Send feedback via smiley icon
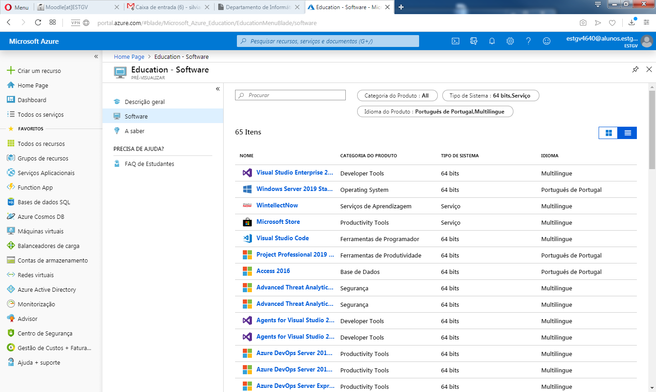The height and width of the screenshot is (392, 656). (547, 41)
